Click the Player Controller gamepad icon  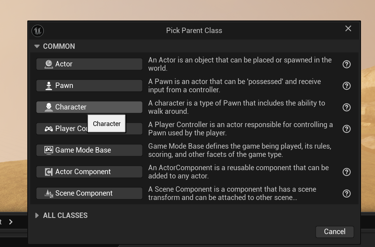click(x=49, y=129)
